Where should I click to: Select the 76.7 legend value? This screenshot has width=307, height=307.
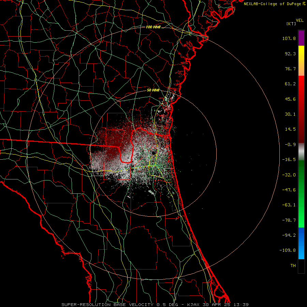point(290,69)
